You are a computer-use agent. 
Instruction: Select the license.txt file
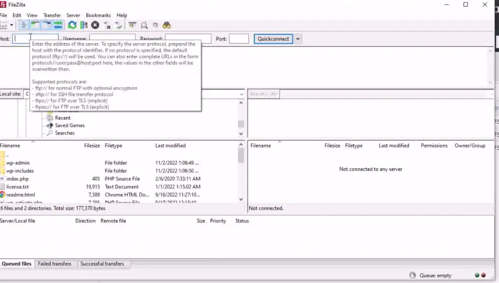[17, 187]
